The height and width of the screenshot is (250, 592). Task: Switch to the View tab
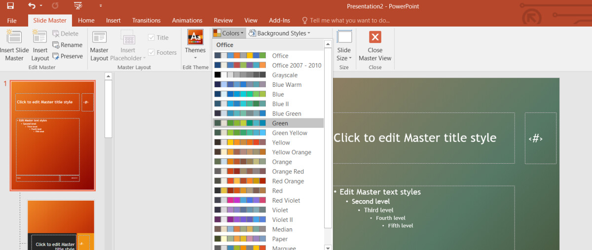coord(251,20)
